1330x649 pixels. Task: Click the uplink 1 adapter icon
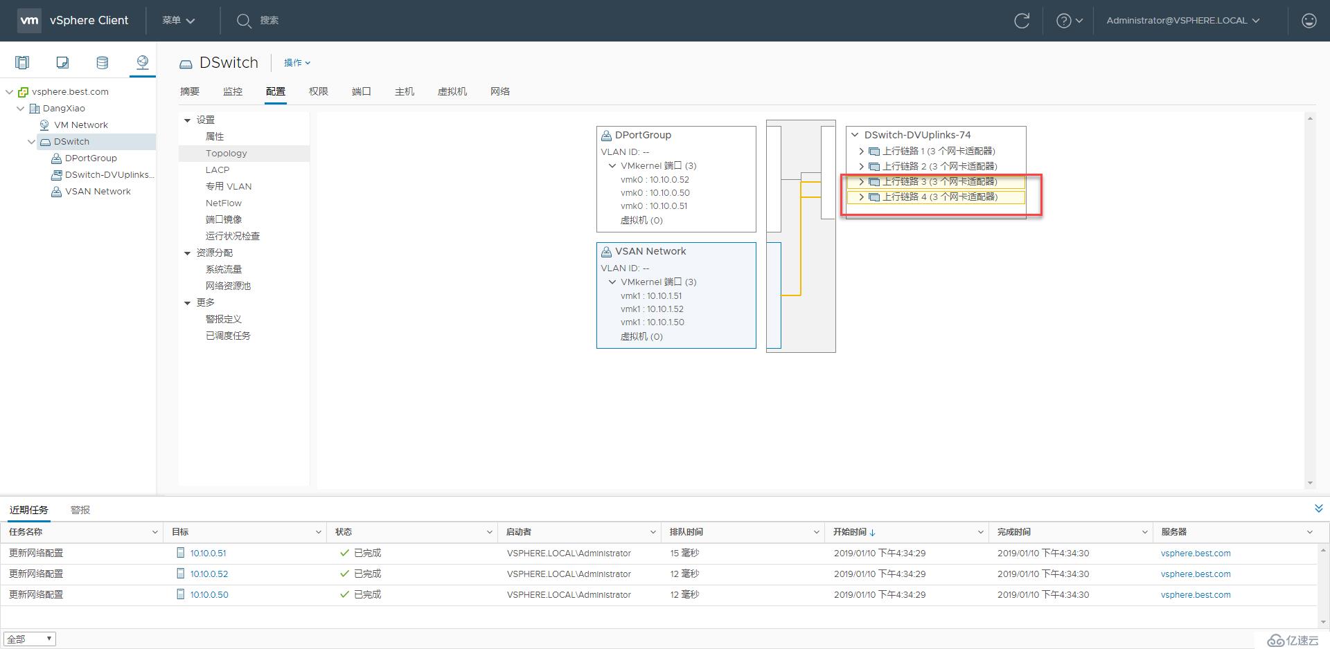click(x=874, y=151)
